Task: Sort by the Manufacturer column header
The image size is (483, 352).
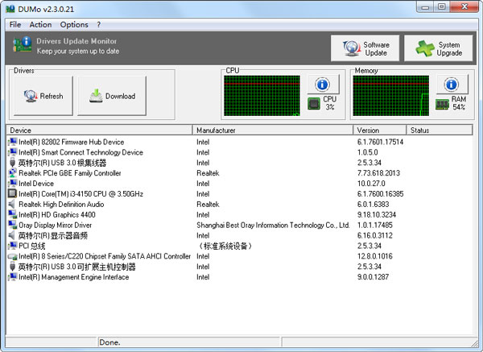Action: [273, 130]
